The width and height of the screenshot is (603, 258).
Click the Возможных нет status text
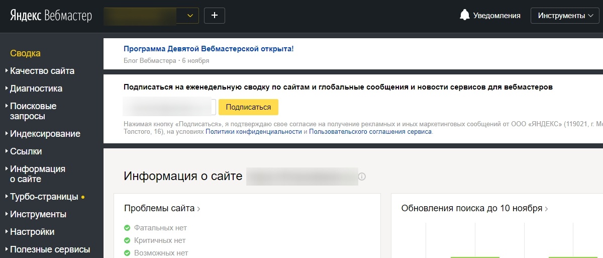[x=161, y=253]
